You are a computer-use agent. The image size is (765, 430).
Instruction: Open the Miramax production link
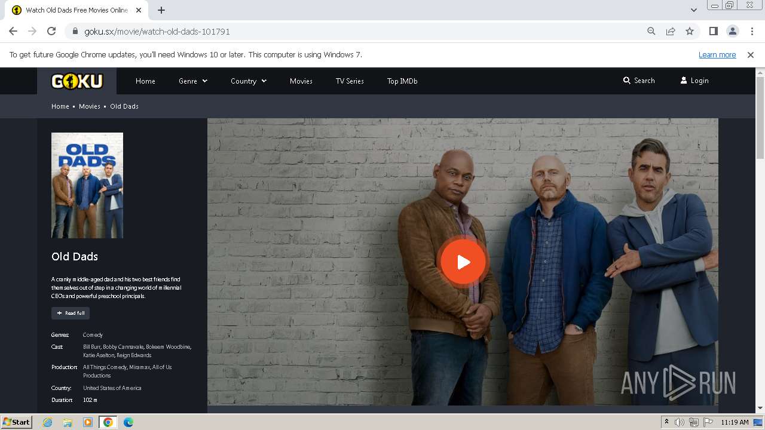[x=139, y=367]
